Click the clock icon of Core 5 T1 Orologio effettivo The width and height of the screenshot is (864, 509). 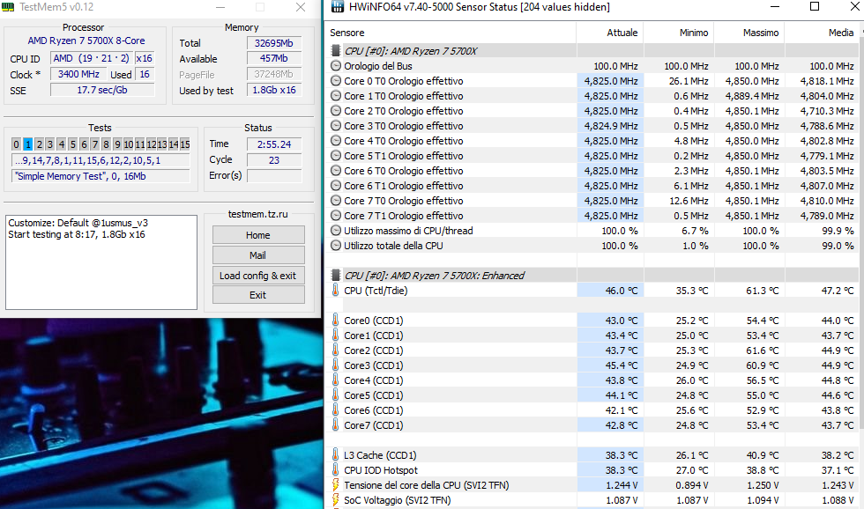(x=336, y=155)
